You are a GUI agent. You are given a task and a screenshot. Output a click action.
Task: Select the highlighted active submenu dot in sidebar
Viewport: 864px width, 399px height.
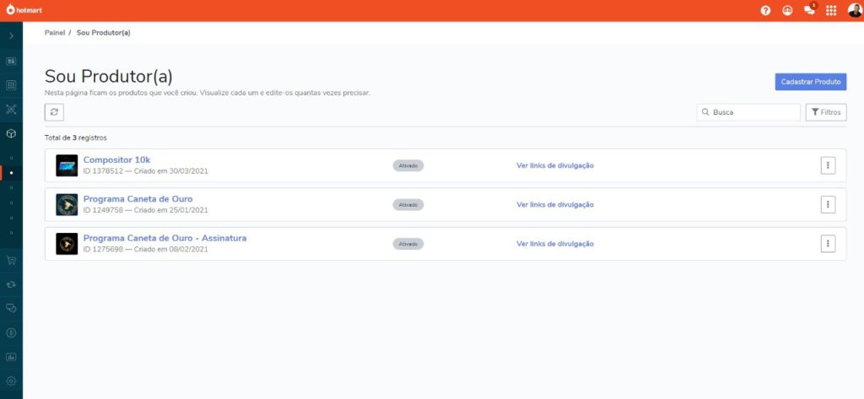tap(12, 173)
